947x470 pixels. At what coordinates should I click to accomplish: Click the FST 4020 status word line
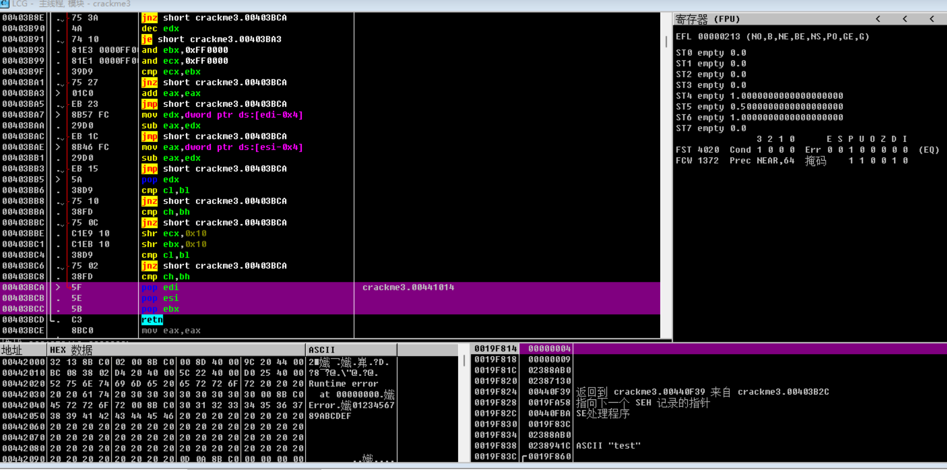coord(807,150)
